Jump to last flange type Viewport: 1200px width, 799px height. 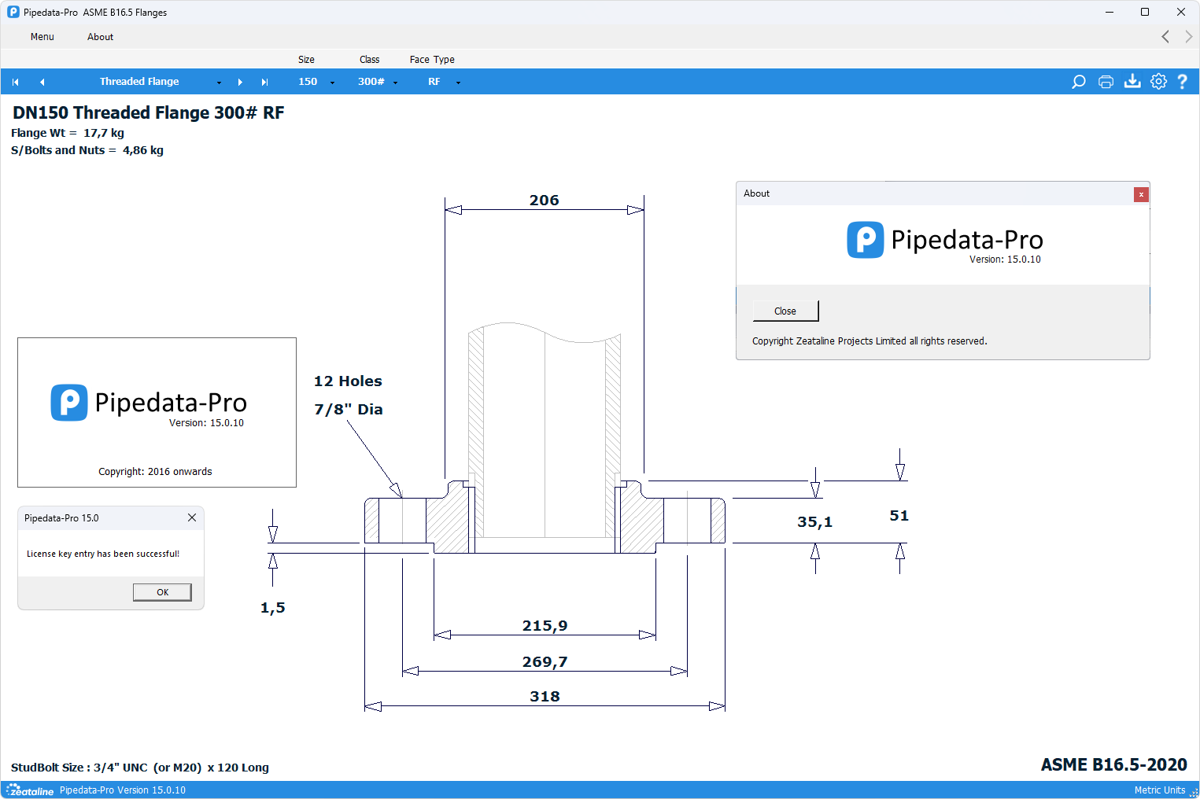click(264, 82)
